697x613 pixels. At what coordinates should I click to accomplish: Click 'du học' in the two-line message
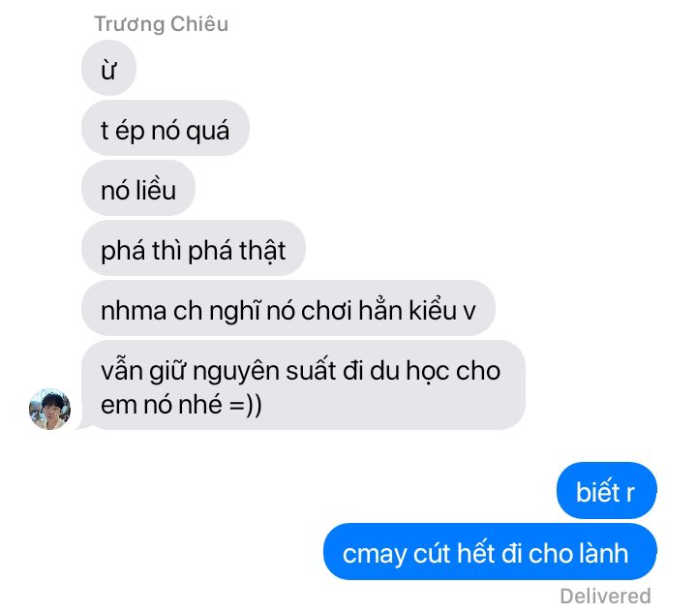click(409, 371)
